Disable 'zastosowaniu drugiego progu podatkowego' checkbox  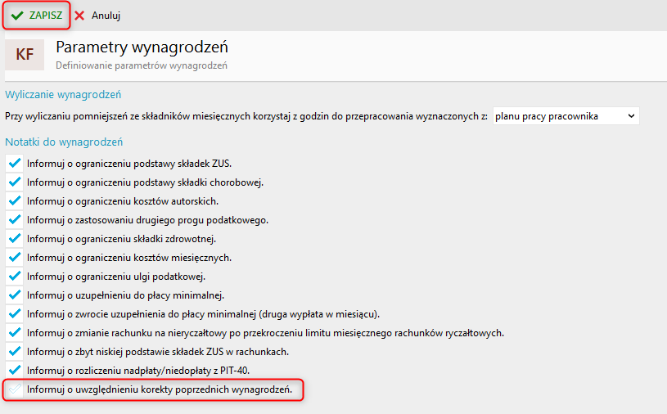(14, 220)
